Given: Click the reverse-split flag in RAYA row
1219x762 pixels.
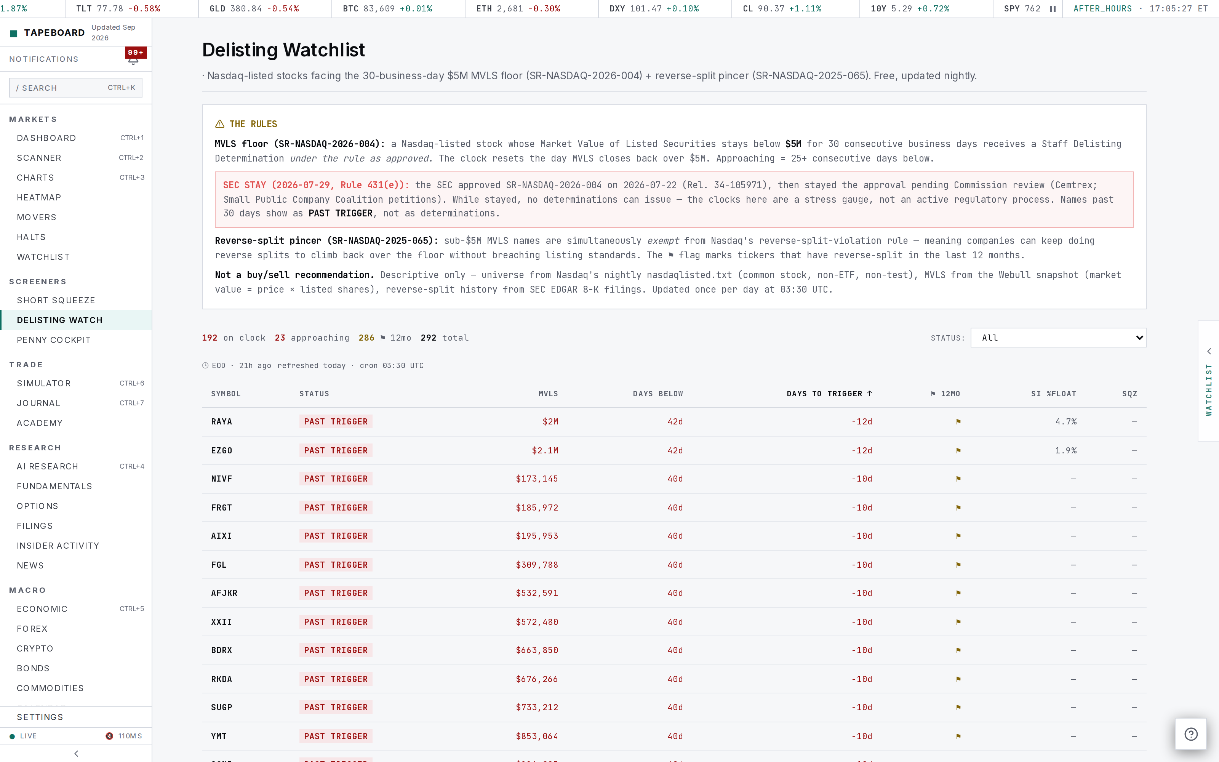Looking at the screenshot, I should [x=958, y=422].
